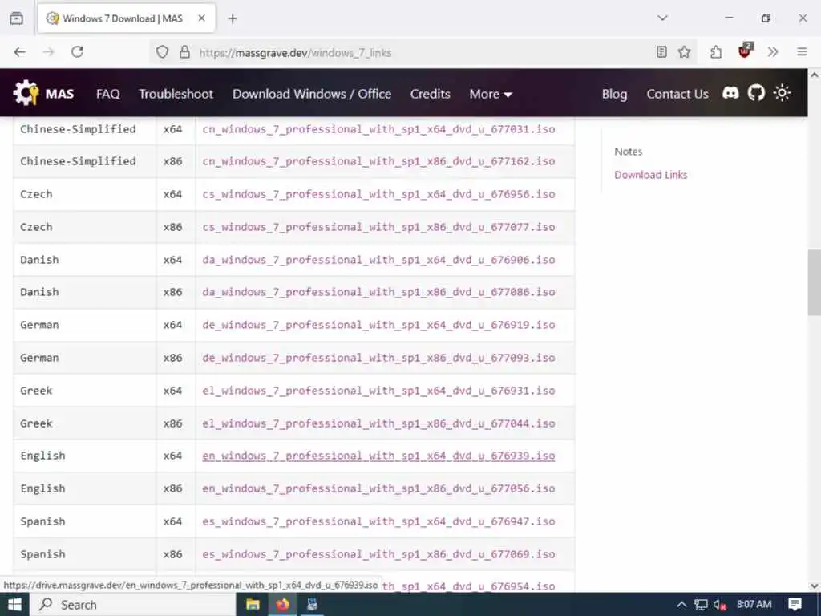Toggle reader view icon
The height and width of the screenshot is (616, 821).
(x=661, y=52)
